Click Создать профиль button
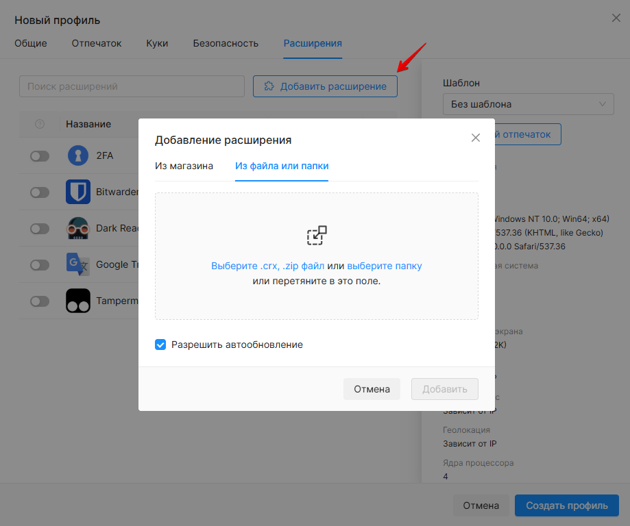Screen dimensions: 630x526 coord(567,505)
